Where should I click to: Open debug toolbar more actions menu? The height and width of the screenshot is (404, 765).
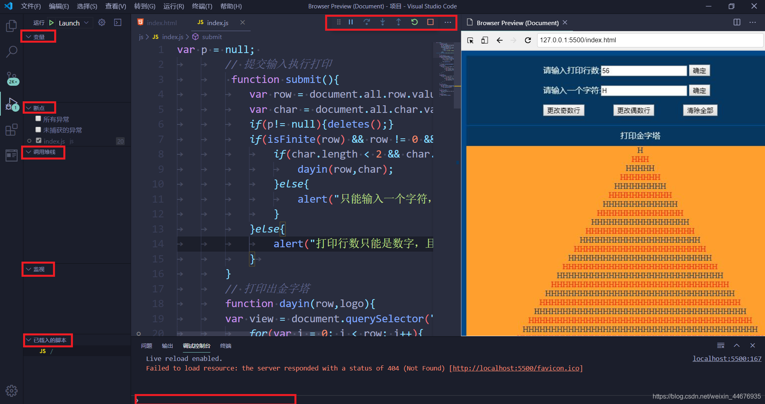click(x=448, y=22)
